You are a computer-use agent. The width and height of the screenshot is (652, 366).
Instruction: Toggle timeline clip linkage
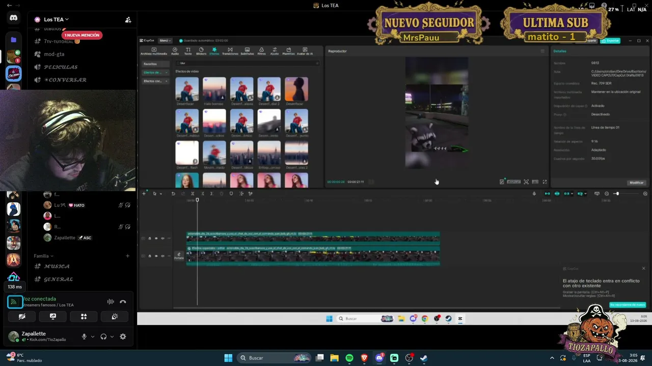[566, 194]
